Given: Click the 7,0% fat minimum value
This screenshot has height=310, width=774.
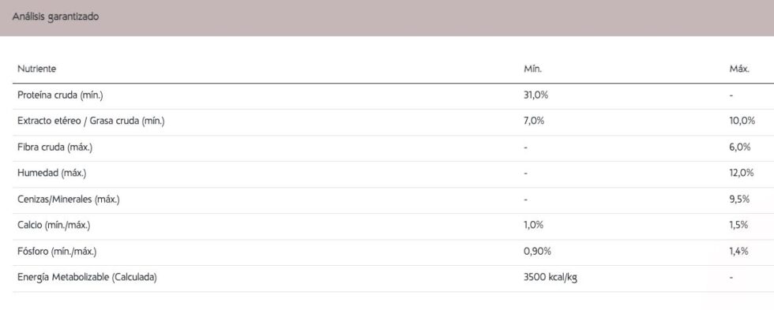Looking at the screenshot, I should tap(534, 121).
